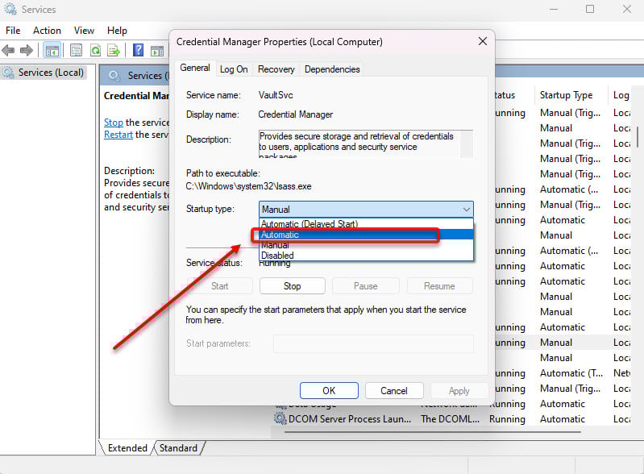
Task: Open the Startup type combo box
Action: [366, 209]
